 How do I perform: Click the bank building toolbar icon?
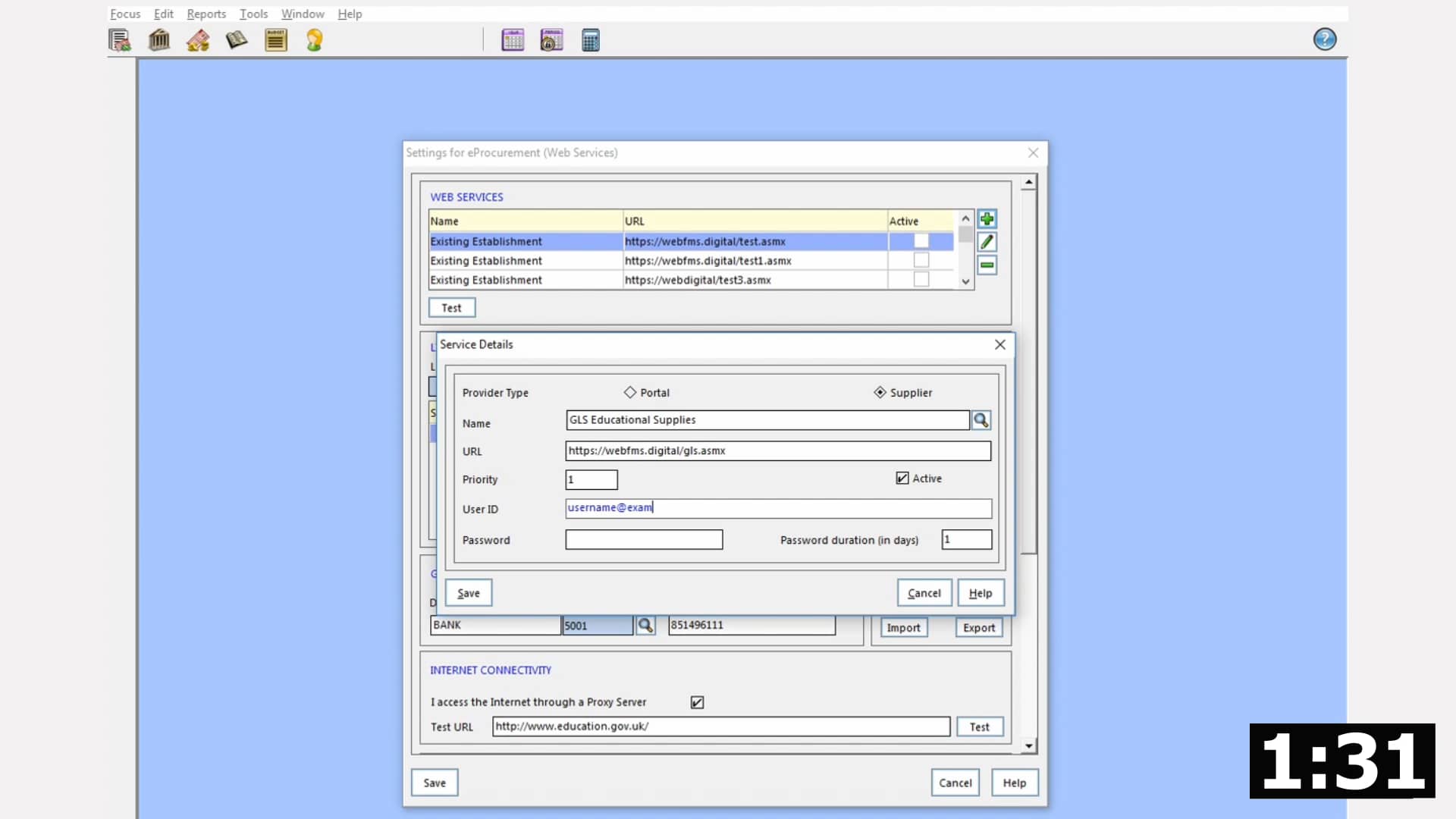pyautogui.click(x=158, y=40)
